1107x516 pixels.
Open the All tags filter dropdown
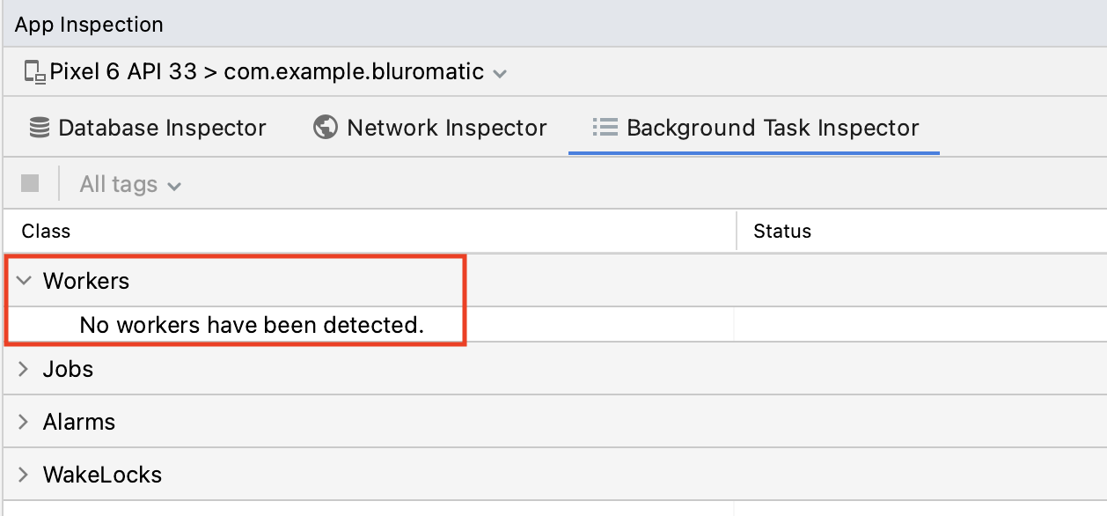pos(129,184)
